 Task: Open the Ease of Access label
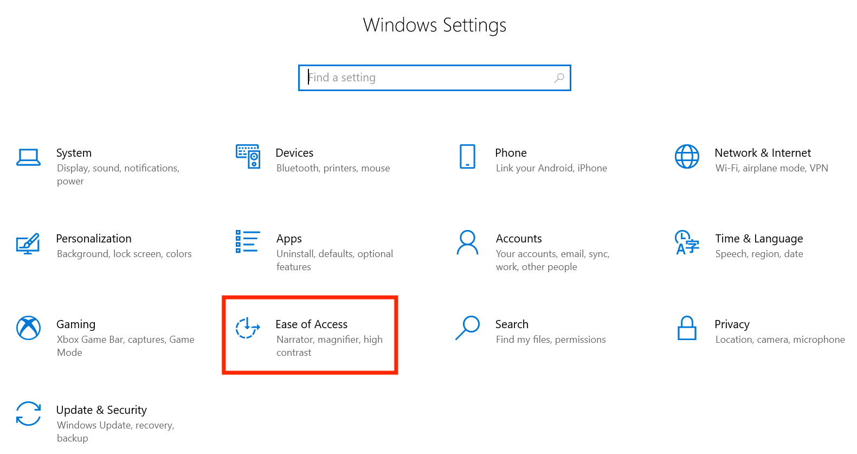[312, 324]
